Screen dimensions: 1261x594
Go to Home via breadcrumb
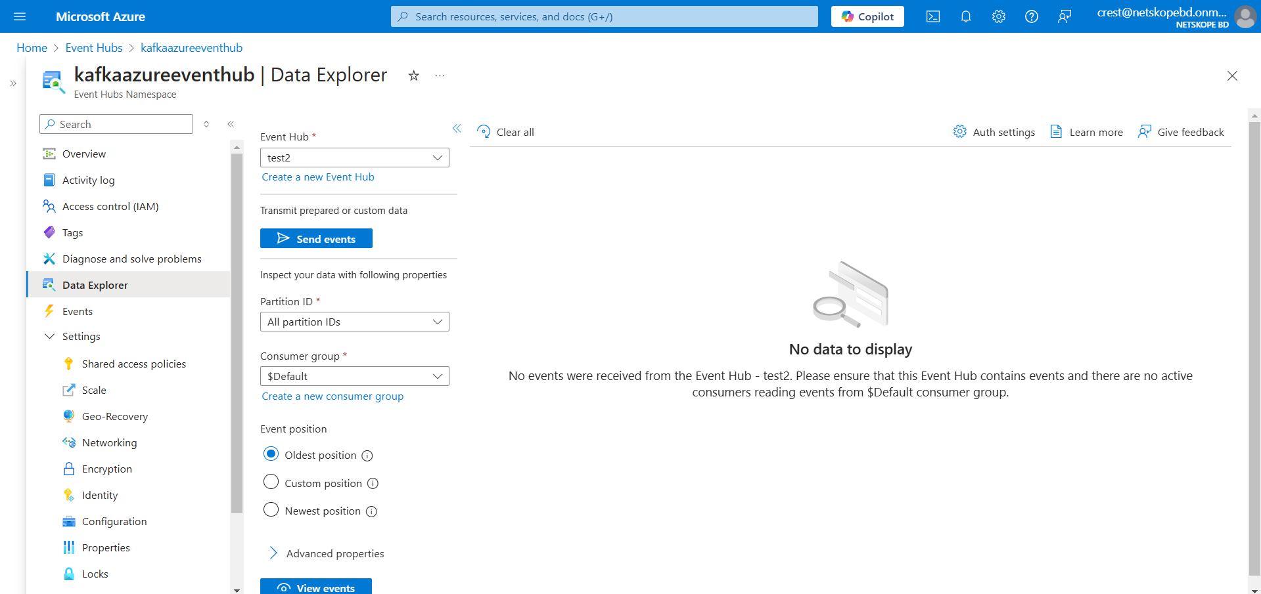point(32,48)
